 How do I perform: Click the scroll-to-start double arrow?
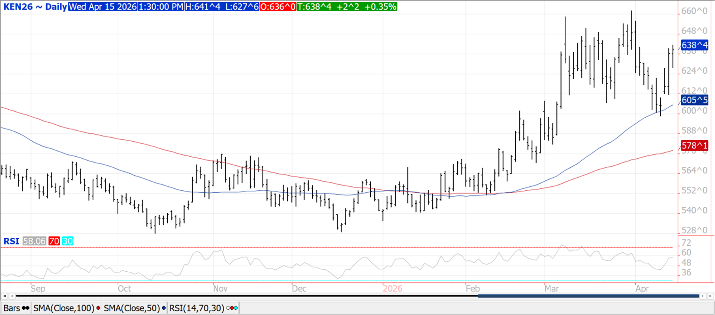5,296
